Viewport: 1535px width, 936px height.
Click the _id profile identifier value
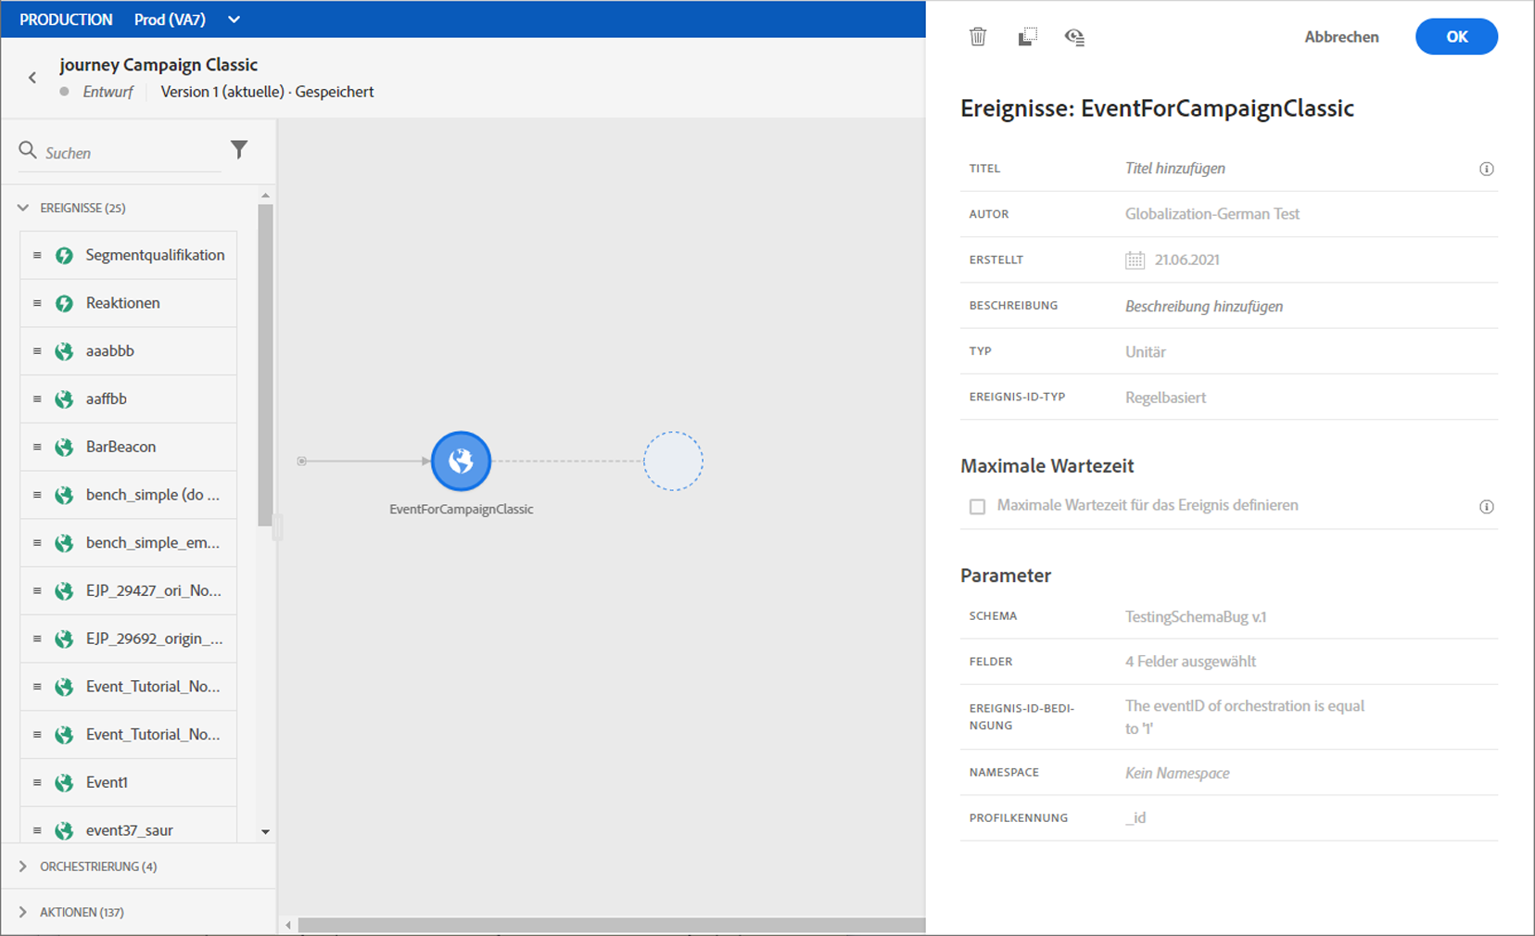(1135, 817)
